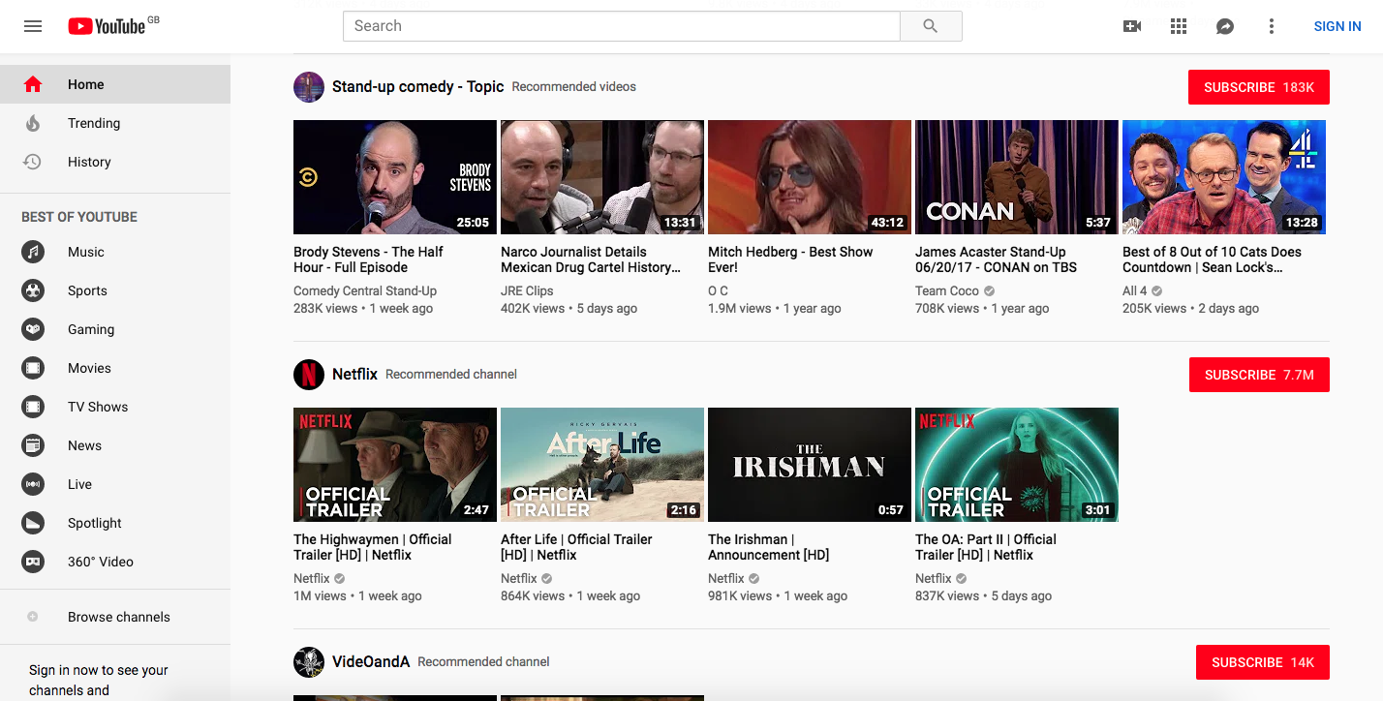Open The Highwaymen trailer thumbnail

[x=395, y=465]
